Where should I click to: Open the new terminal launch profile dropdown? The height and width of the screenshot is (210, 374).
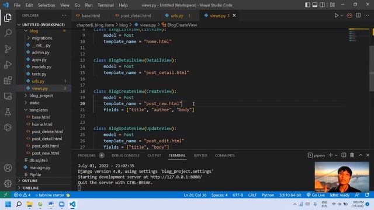click(336, 155)
